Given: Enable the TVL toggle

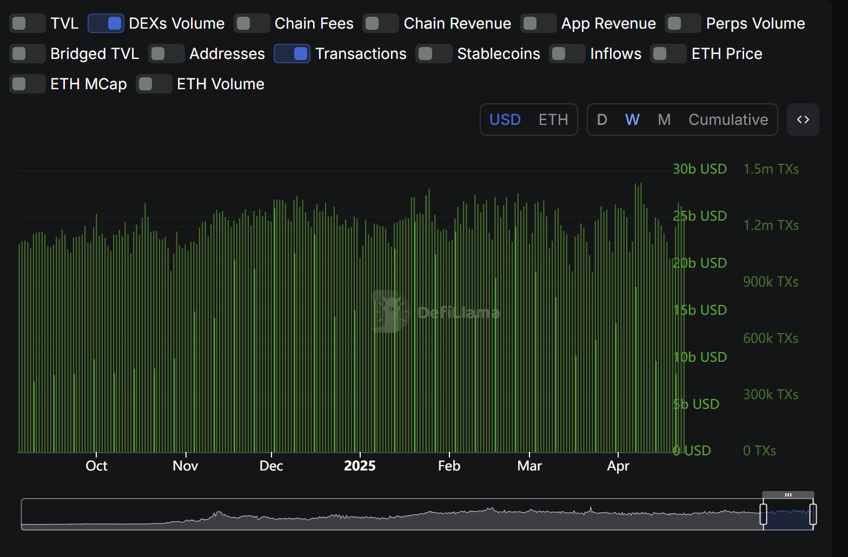Looking at the screenshot, I should click(x=27, y=24).
